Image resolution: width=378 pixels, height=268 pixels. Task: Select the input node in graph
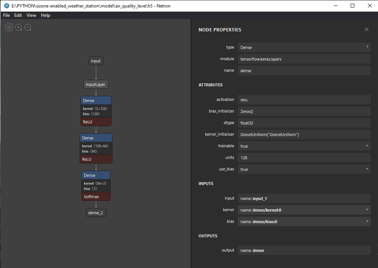[x=96, y=61]
